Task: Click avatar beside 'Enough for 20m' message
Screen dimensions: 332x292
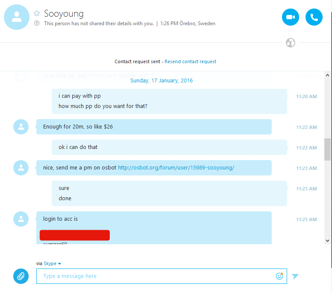Action: pyautogui.click(x=21, y=127)
